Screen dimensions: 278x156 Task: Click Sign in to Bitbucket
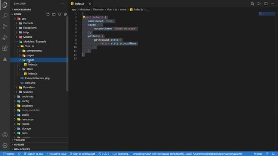click(83, 154)
